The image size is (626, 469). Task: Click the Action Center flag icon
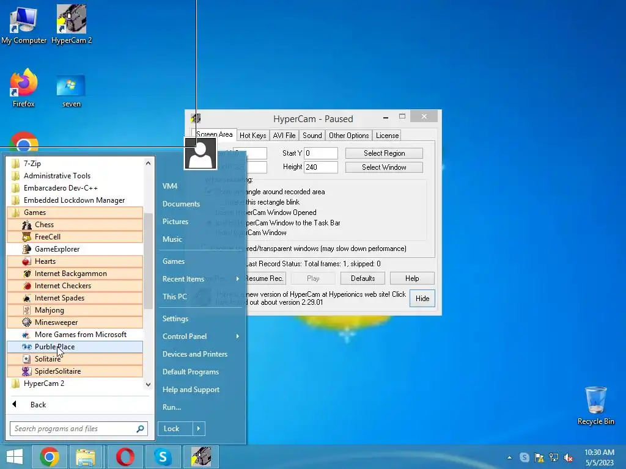539,457
